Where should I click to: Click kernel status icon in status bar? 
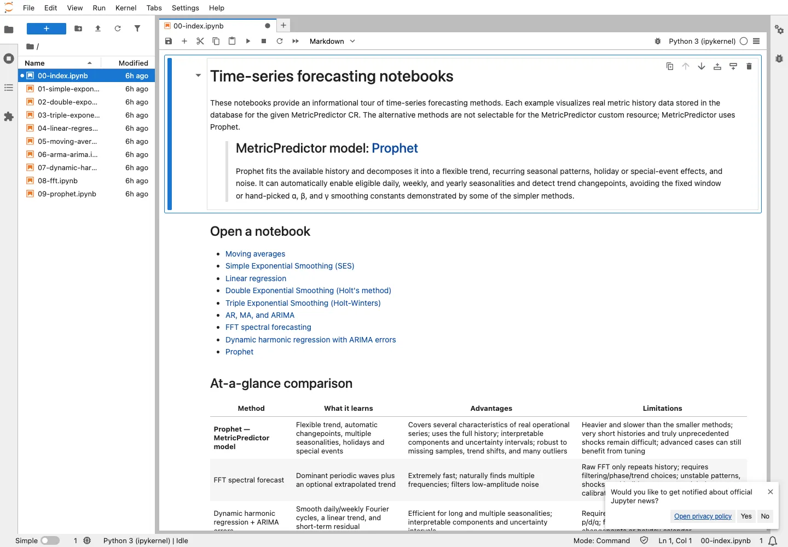[87, 540]
